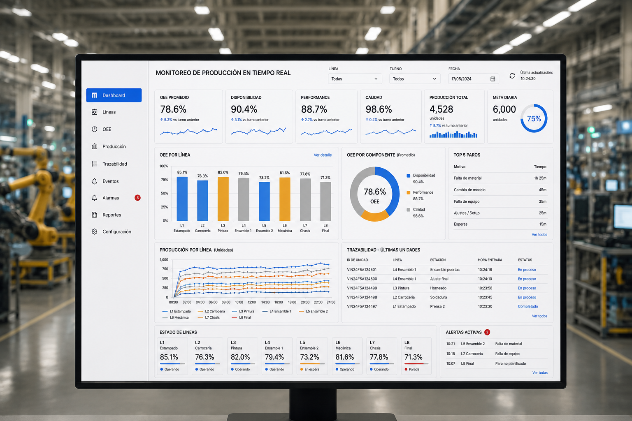The height and width of the screenshot is (421, 632).
Task: Click the Trazabilidad list icon in the sidebar
Action: click(x=95, y=164)
